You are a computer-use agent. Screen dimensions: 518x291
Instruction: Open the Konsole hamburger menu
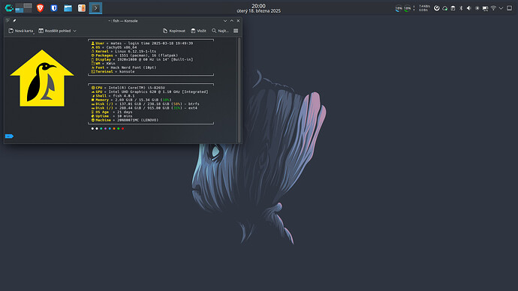236,31
